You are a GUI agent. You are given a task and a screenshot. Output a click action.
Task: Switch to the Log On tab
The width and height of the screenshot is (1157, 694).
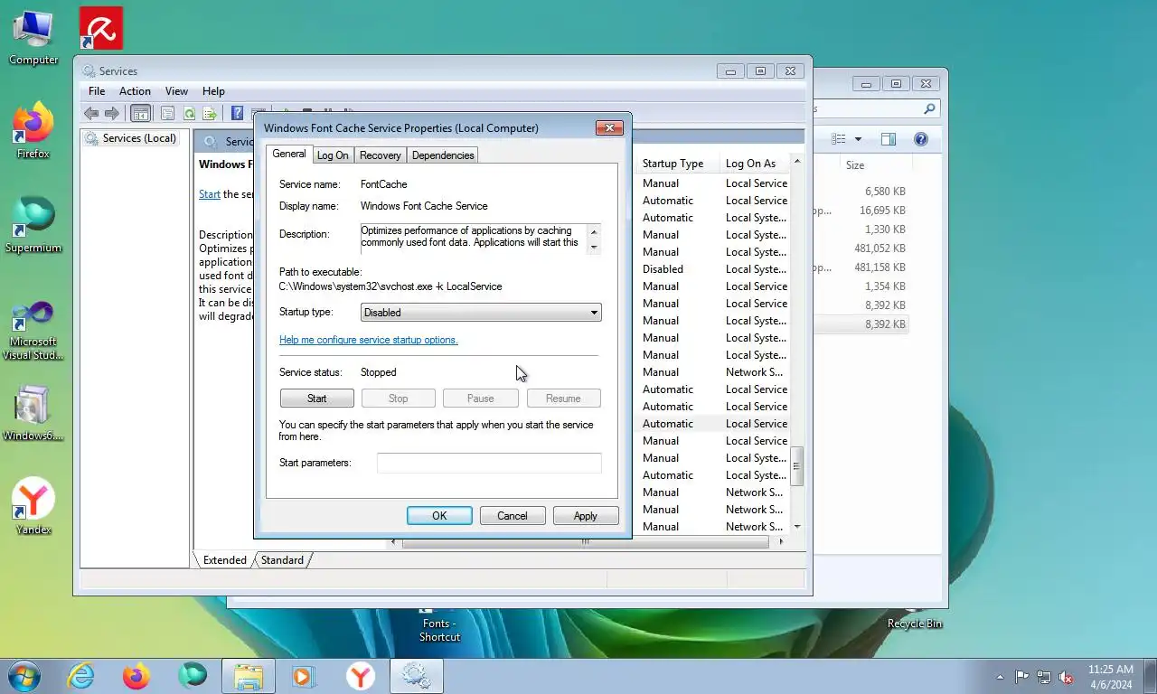click(x=333, y=155)
